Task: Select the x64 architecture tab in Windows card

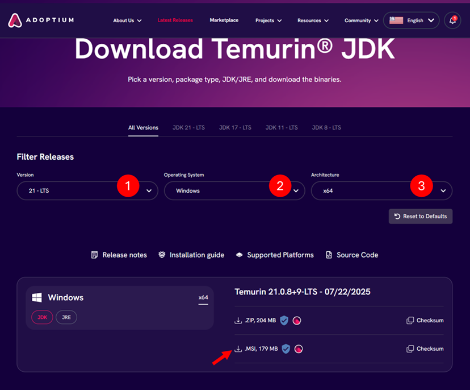Action: 203,297
